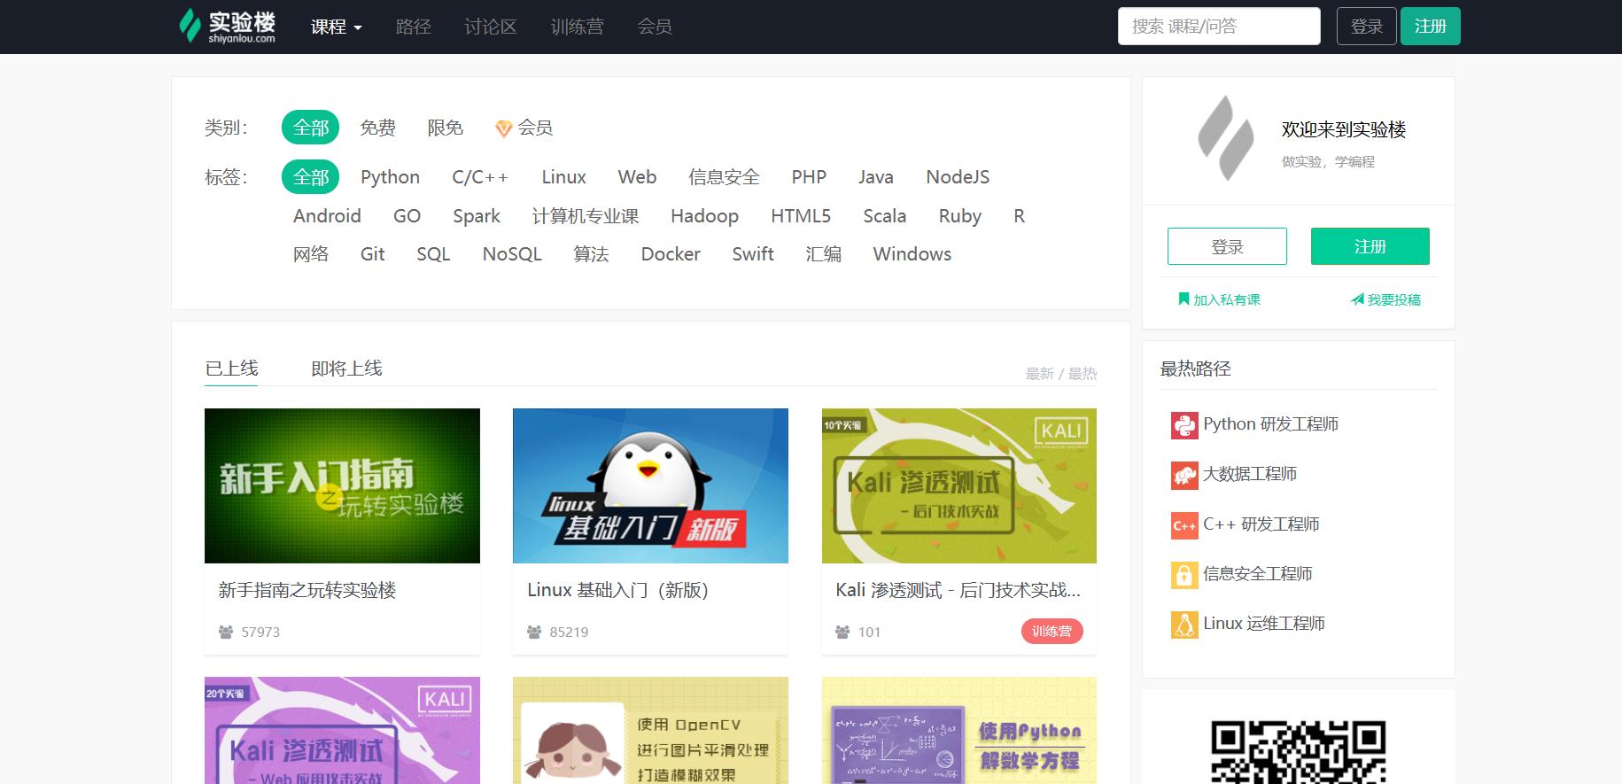This screenshot has height=784, width=1622.
Task: Filter courses by Android tag
Action: (x=327, y=216)
